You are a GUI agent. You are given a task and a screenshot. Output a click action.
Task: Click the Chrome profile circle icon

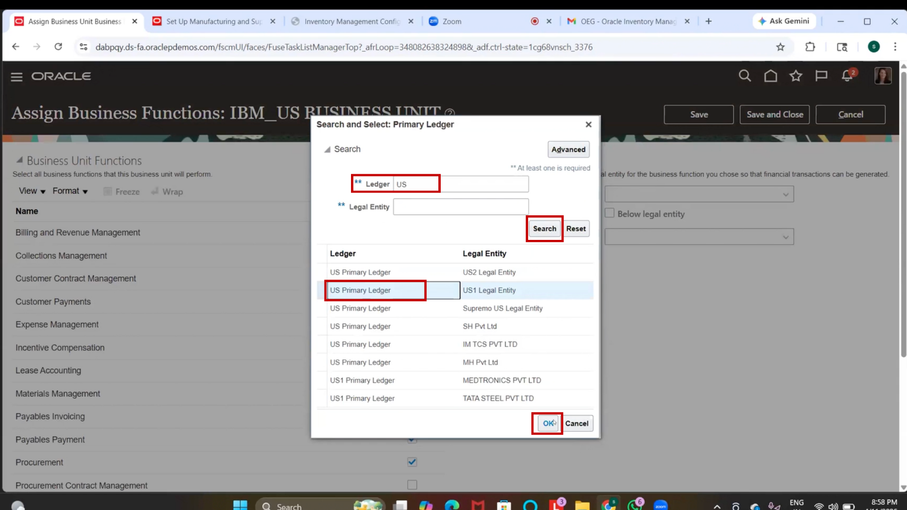point(873,47)
